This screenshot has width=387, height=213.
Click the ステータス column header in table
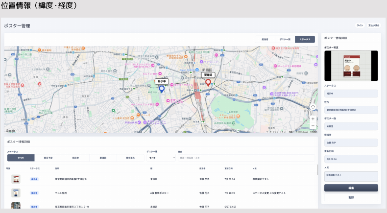(x=35, y=168)
